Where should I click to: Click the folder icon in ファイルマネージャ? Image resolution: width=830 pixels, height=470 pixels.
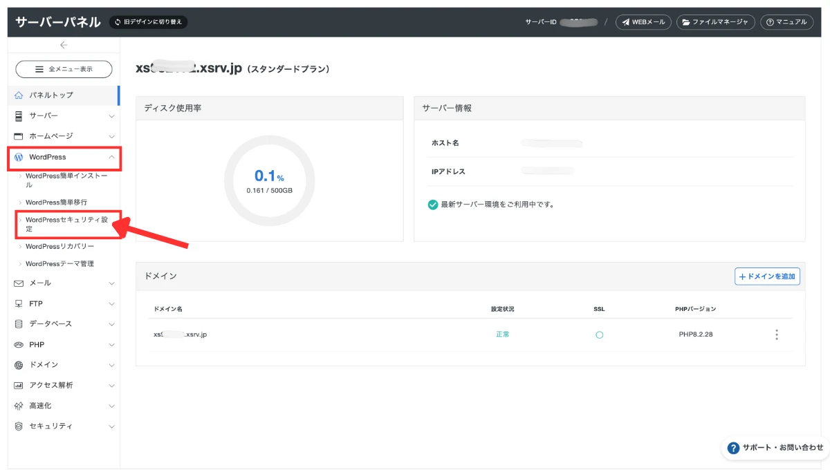(686, 22)
